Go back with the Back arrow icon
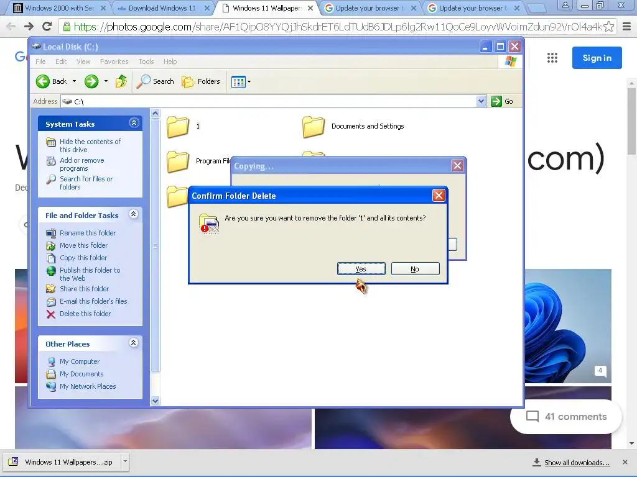This screenshot has height=477, width=637. pyautogui.click(x=42, y=81)
